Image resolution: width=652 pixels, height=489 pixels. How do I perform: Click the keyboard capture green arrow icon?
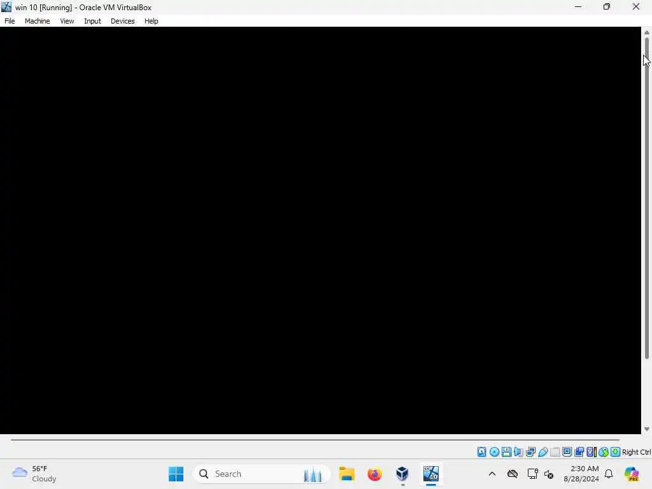[x=616, y=452]
